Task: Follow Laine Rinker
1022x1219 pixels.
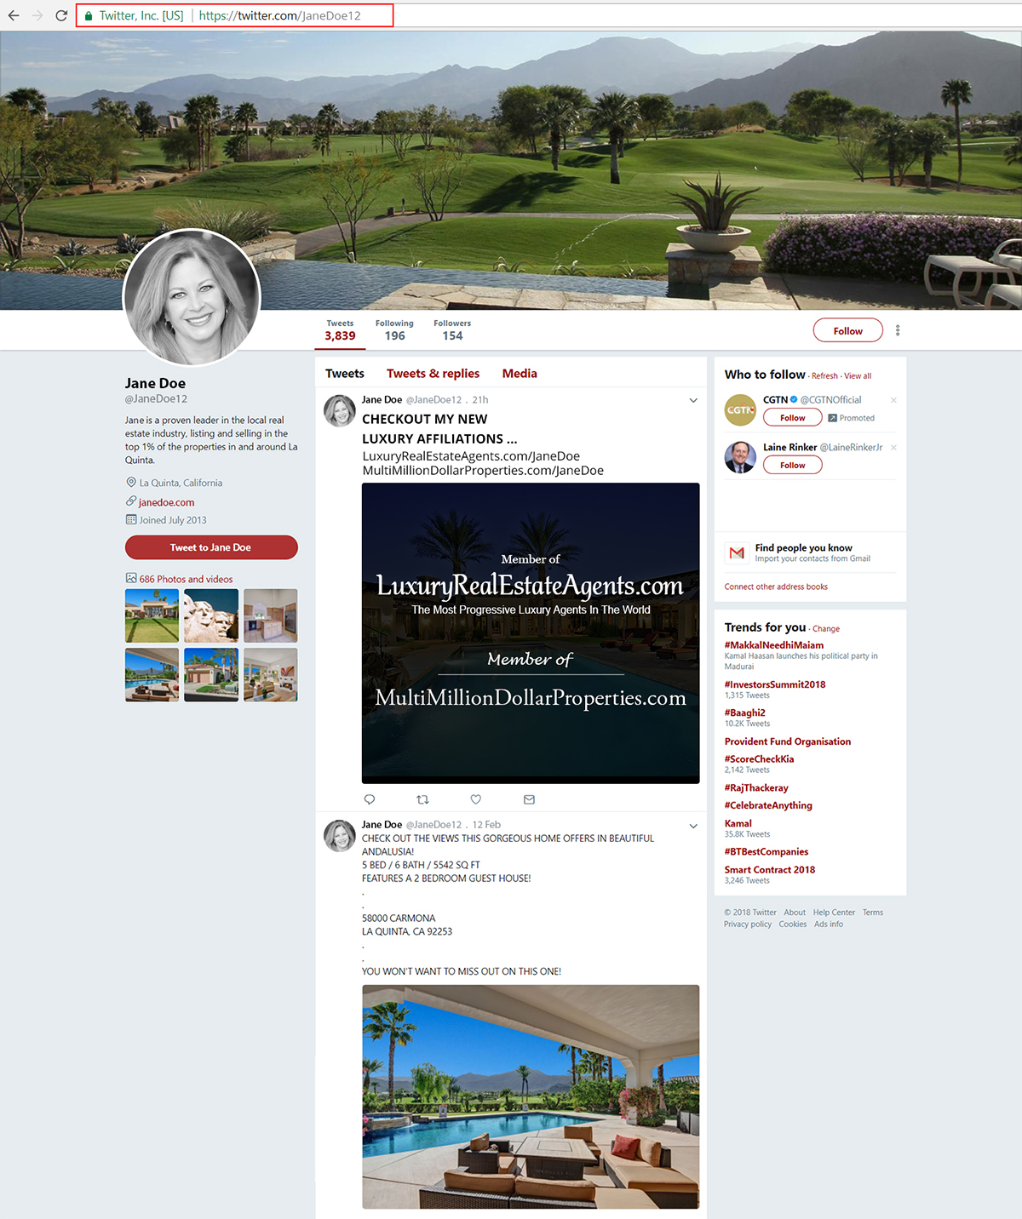Action: click(x=792, y=465)
